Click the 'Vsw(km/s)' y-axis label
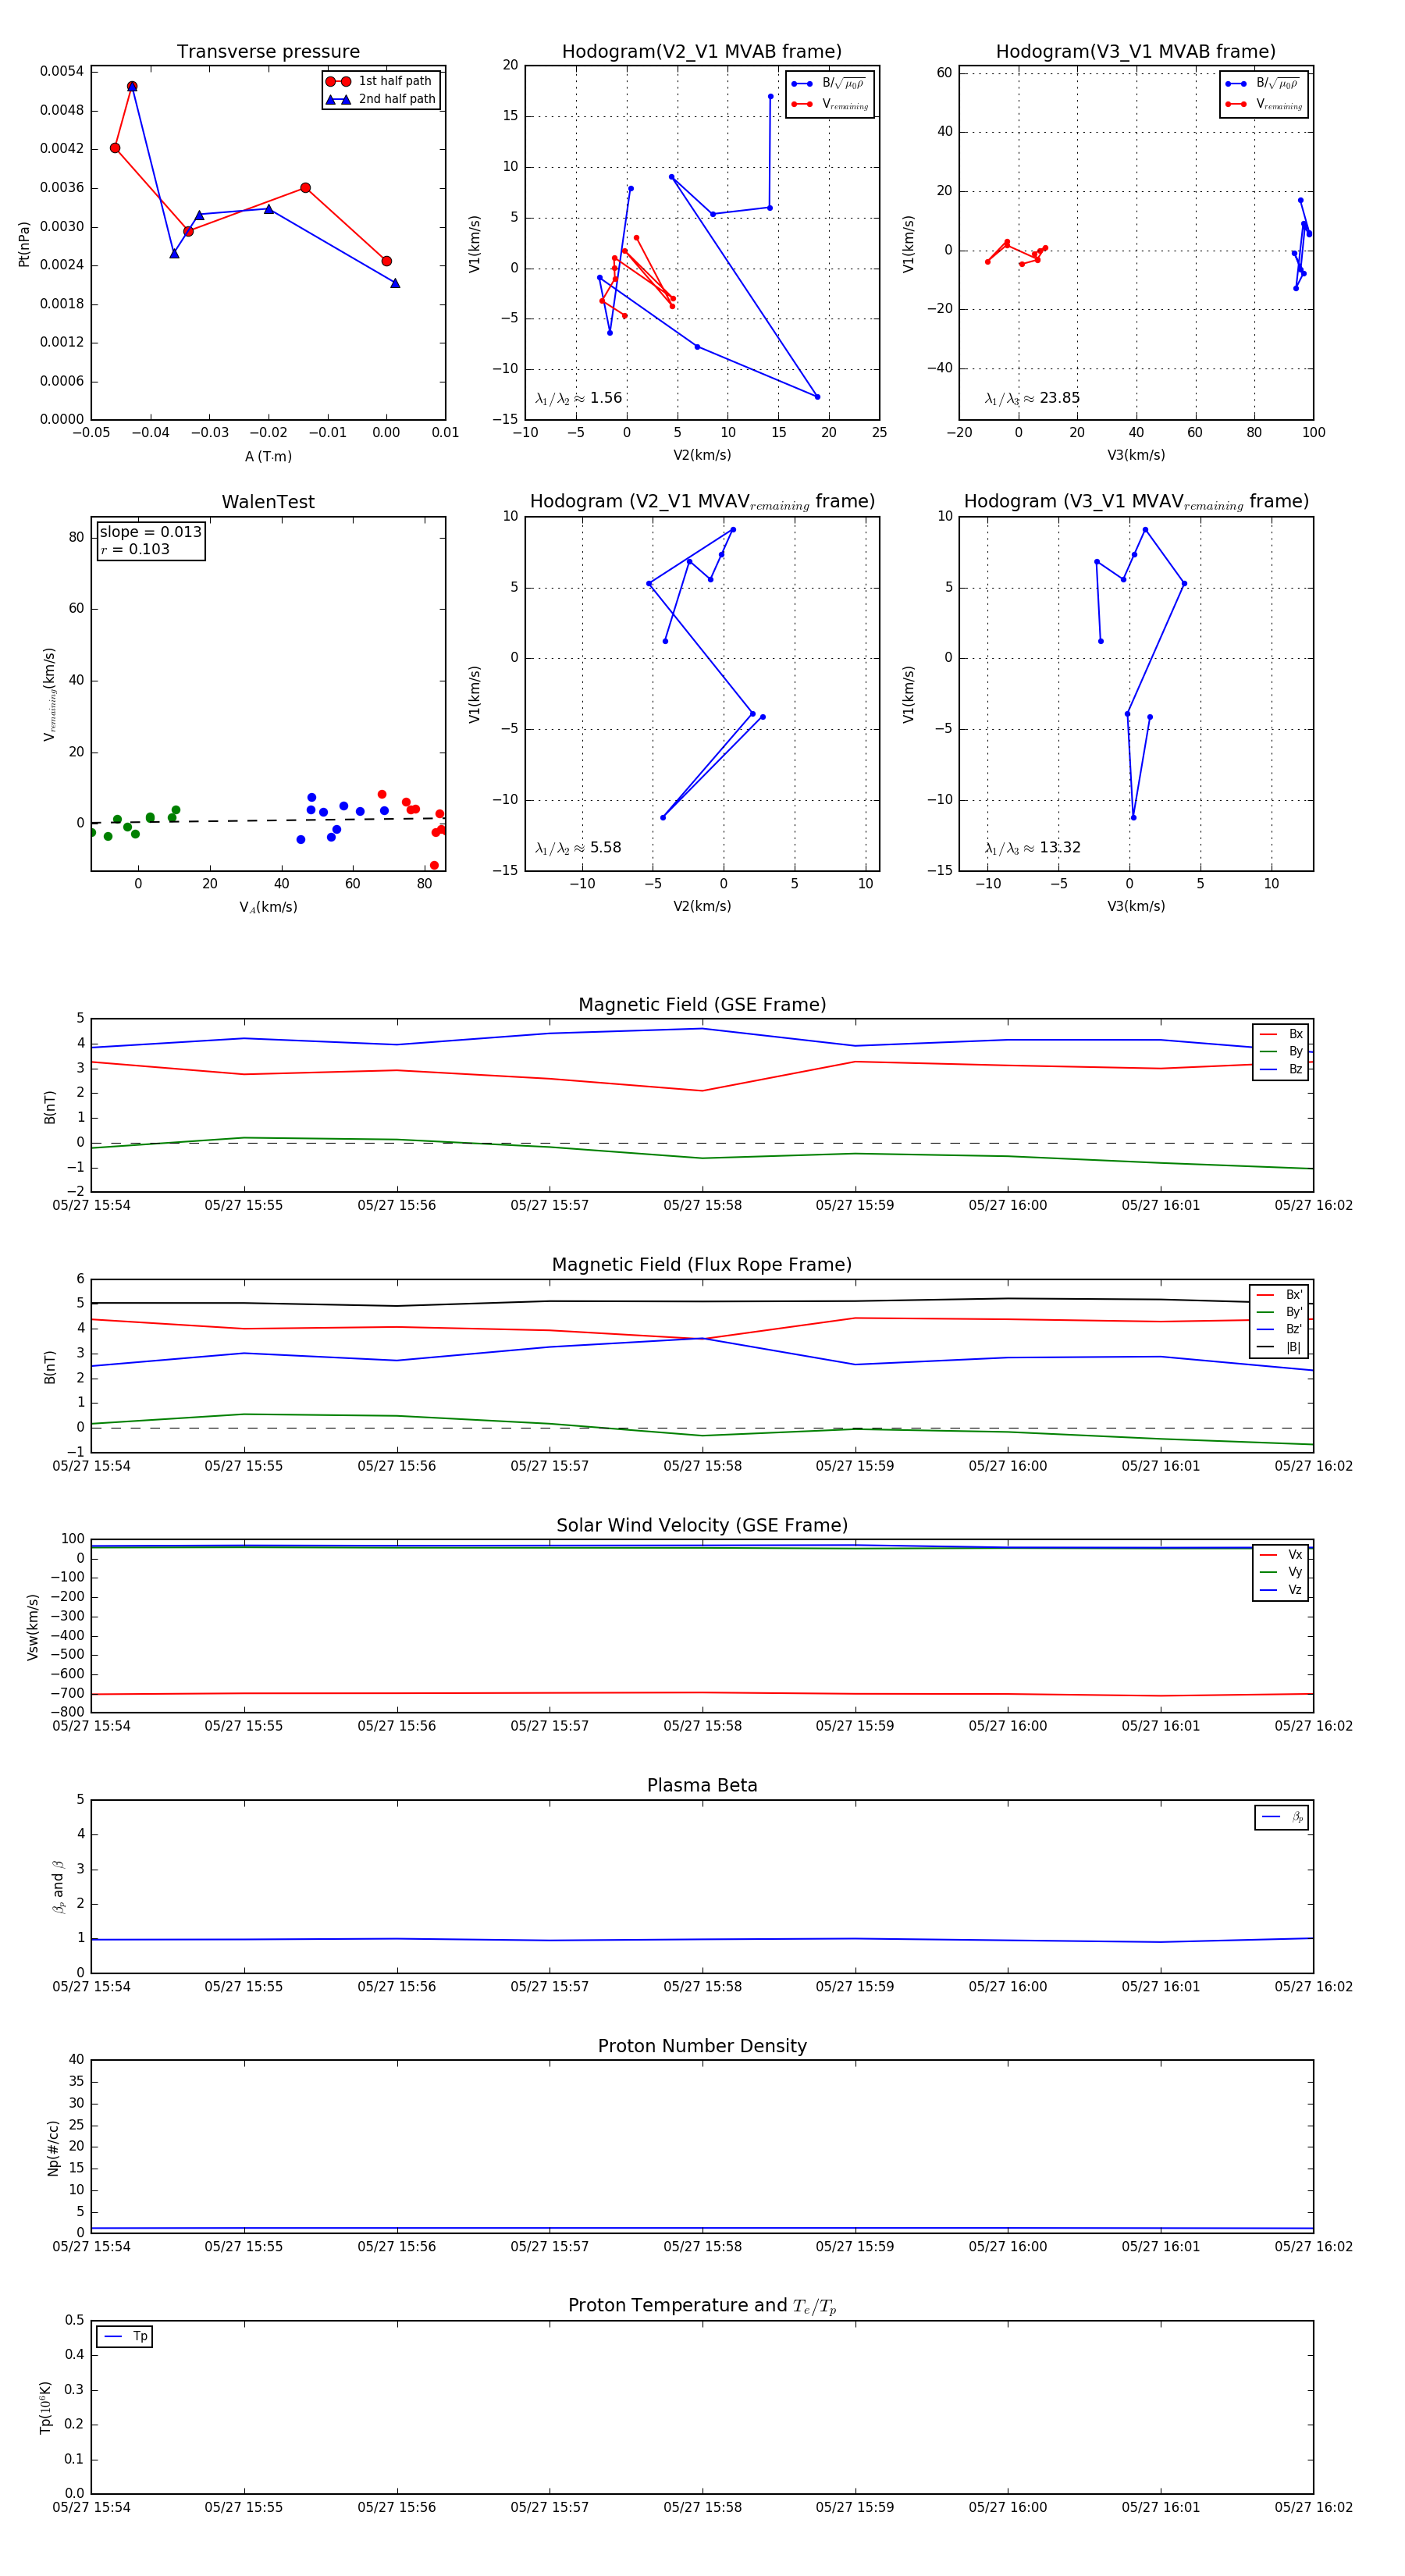Screen dimensions: 1405x2576 click(33, 1627)
